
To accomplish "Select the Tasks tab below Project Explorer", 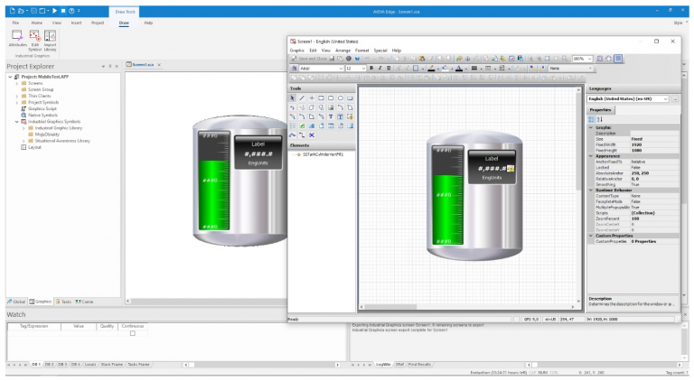I will [66, 301].
